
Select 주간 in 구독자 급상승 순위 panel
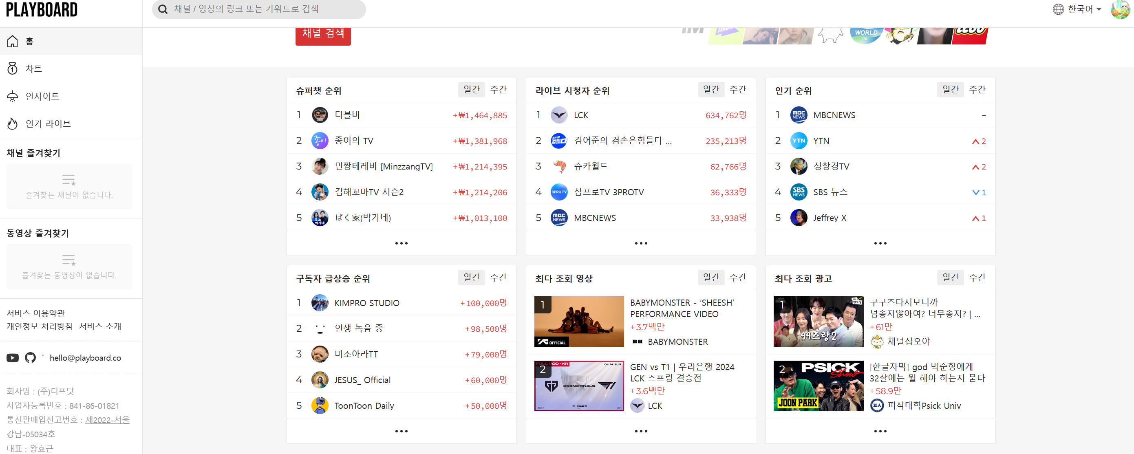coord(499,278)
